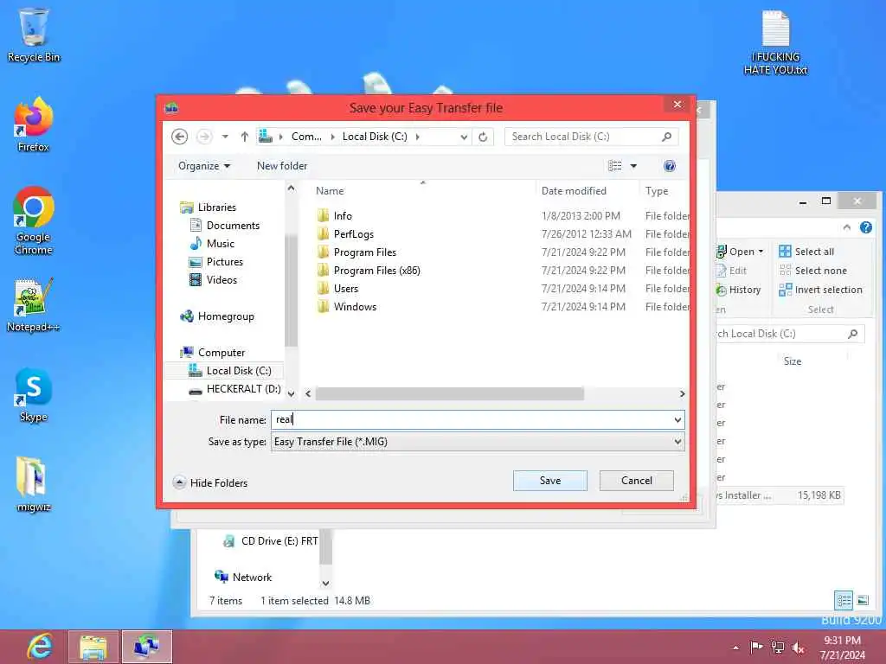Click Select none in Explorer ribbon
This screenshot has width=886, height=664.
pyautogui.click(x=813, y=271)
